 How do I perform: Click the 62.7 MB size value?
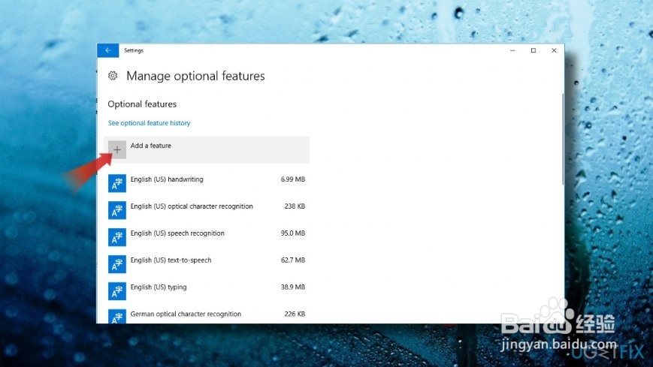[x=293, y=260]
